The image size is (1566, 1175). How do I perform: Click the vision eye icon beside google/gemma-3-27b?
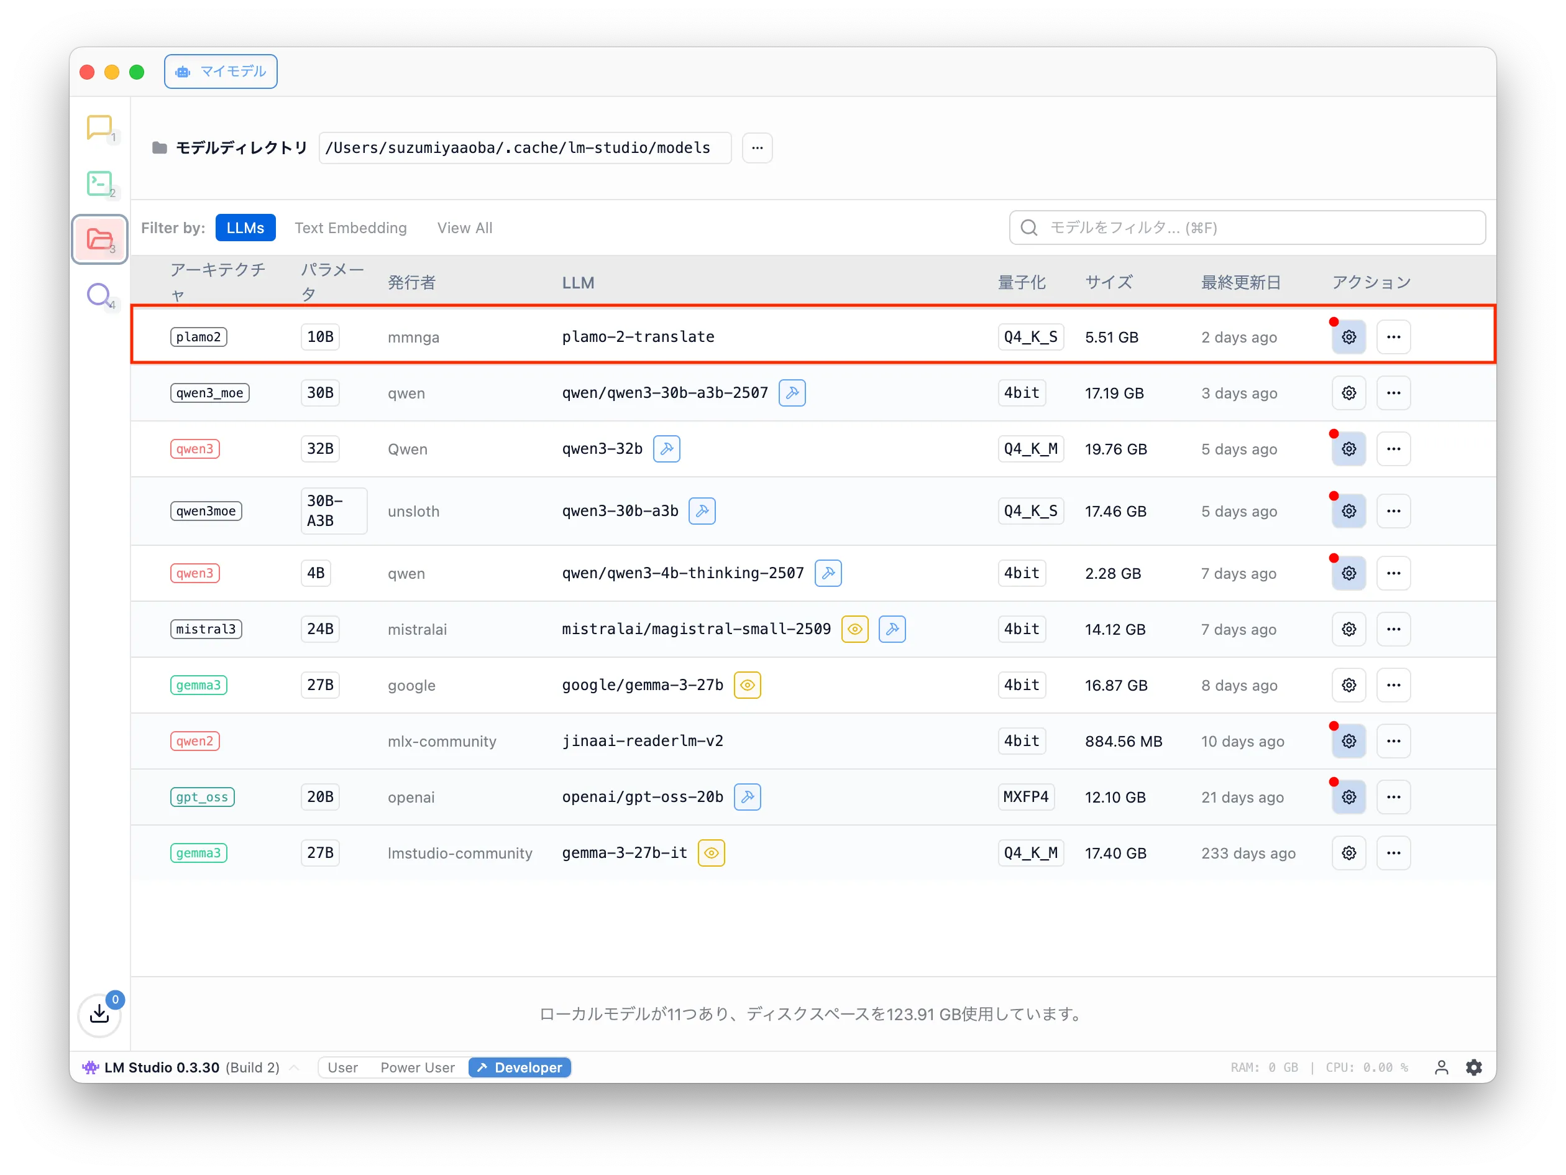tap(747, 685)
